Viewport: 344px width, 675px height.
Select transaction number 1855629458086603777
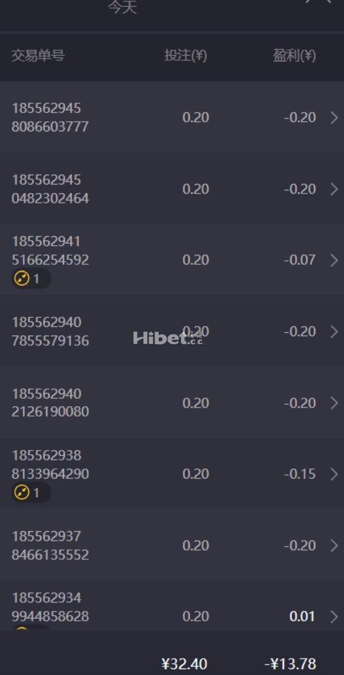point(50,117)
